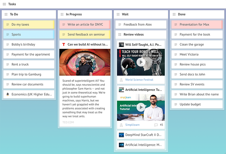Open the Review car documents card
Viewport: 226px width, 154px height.
tap(29, 84)
